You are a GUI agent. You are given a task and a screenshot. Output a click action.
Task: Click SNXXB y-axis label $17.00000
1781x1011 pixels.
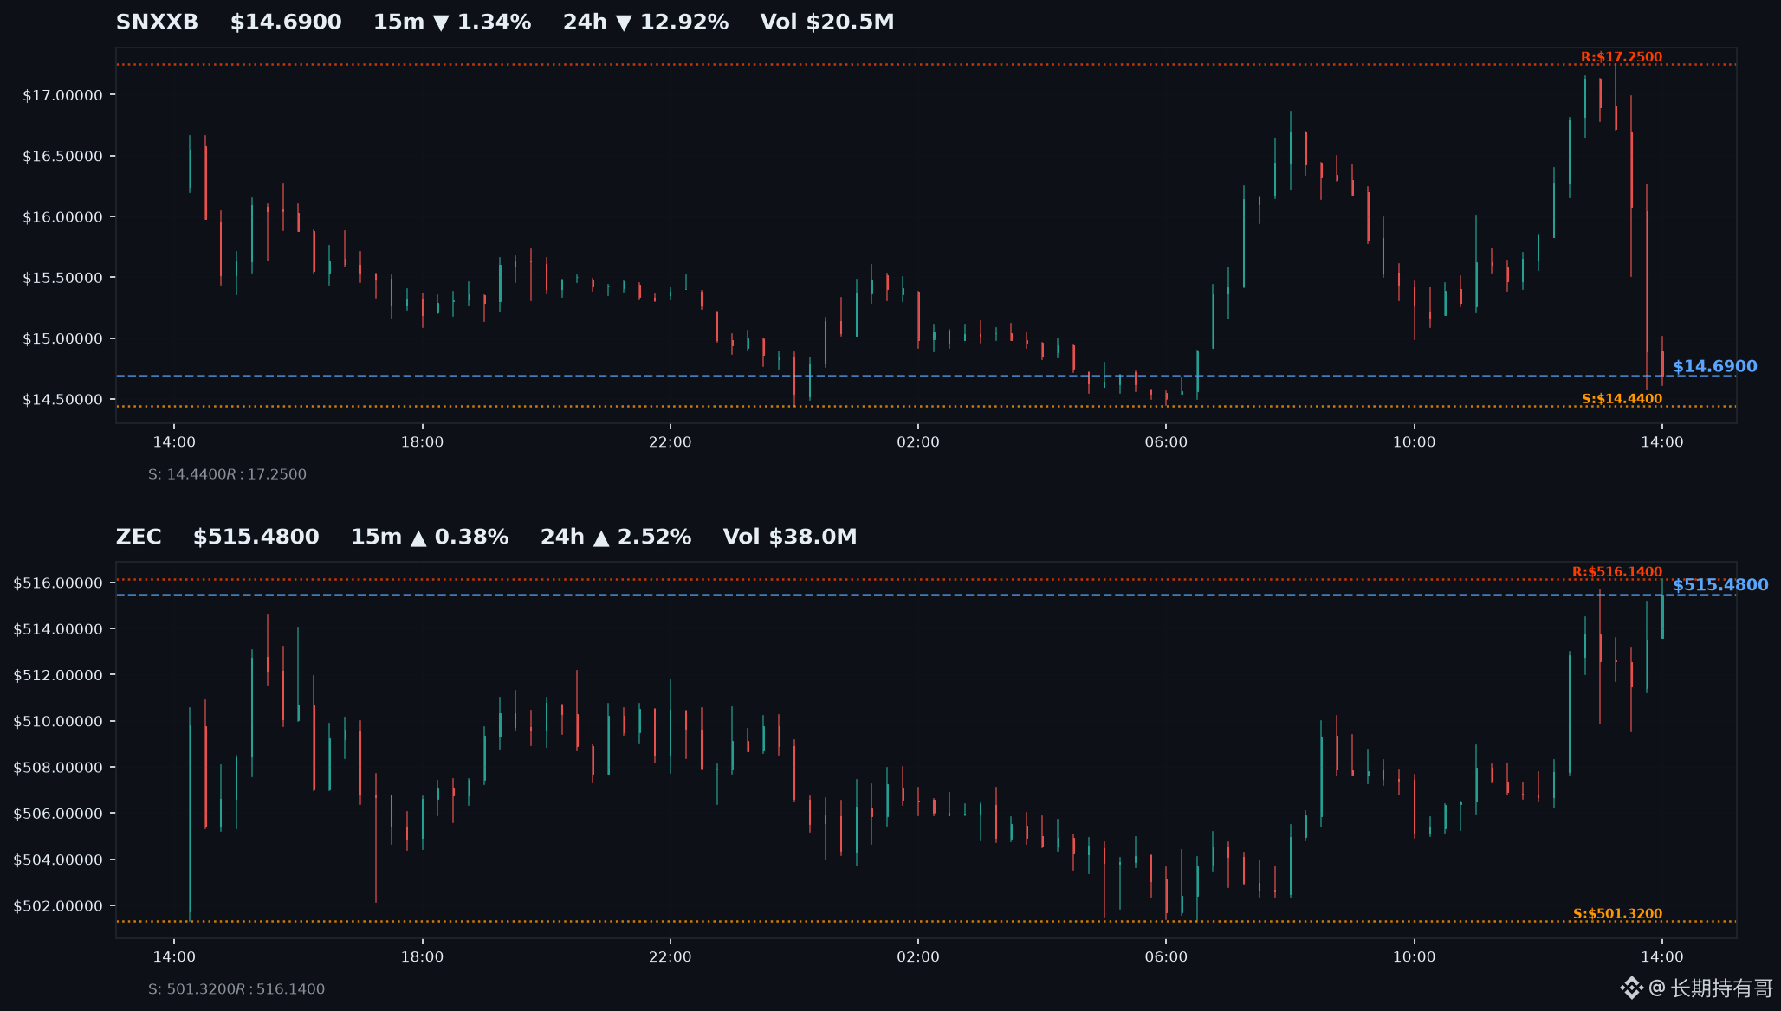62,95
